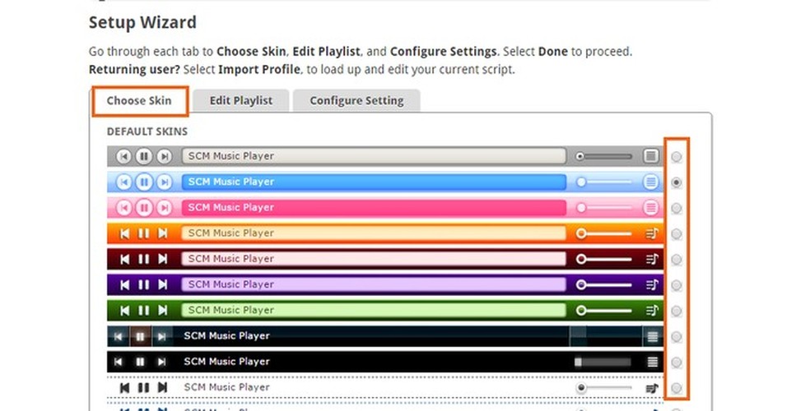810x411 pixels.
Task: Choose the dark red skin radio button
Action: tap(676, 260)
